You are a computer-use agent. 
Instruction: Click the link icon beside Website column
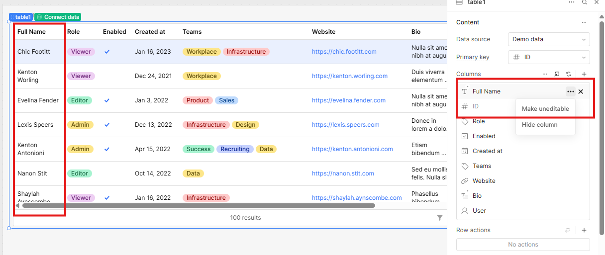pos(465,181)
